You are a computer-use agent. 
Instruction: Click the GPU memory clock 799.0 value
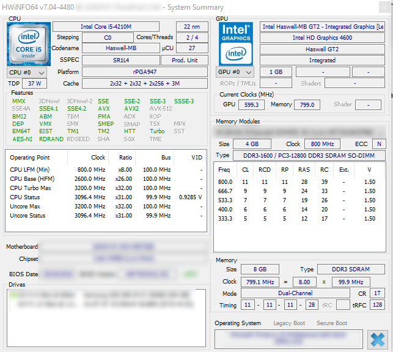(307, 105)
